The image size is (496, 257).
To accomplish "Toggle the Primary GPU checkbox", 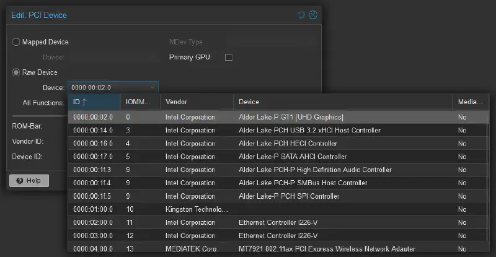I will (228, 58).
